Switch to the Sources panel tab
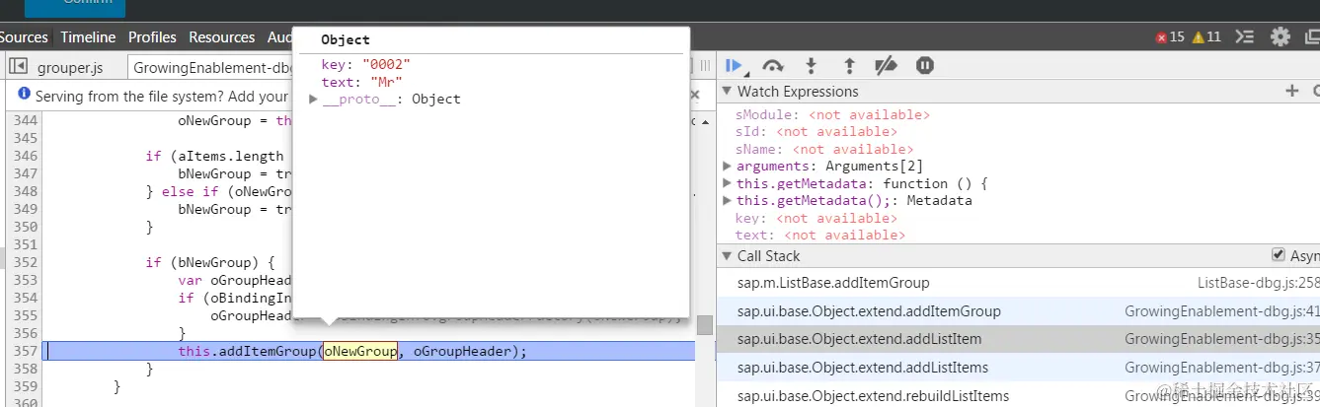Image resolution: width=1320 pixels, height=407 pixels. pyautogui.click(x=24, y=36)
